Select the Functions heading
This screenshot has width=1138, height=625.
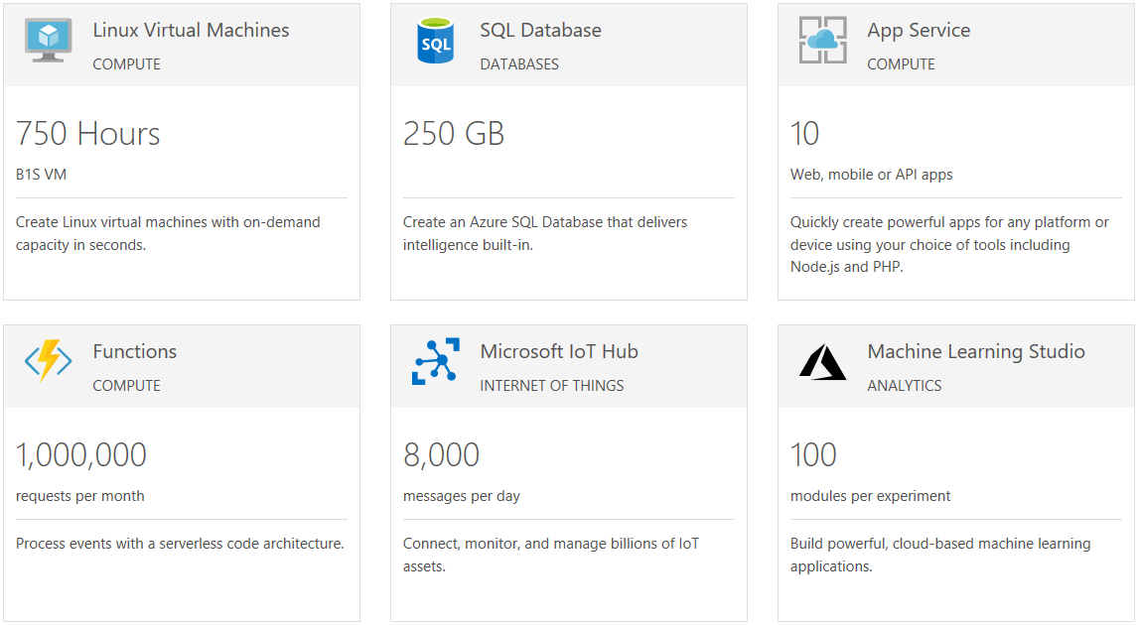coord(134,352)
